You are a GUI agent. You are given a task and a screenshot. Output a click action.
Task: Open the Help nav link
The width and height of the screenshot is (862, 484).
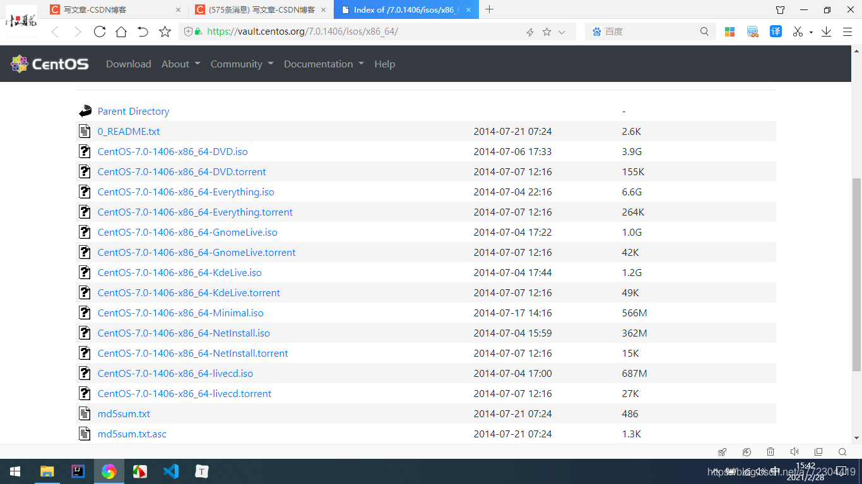pos(384,64)
